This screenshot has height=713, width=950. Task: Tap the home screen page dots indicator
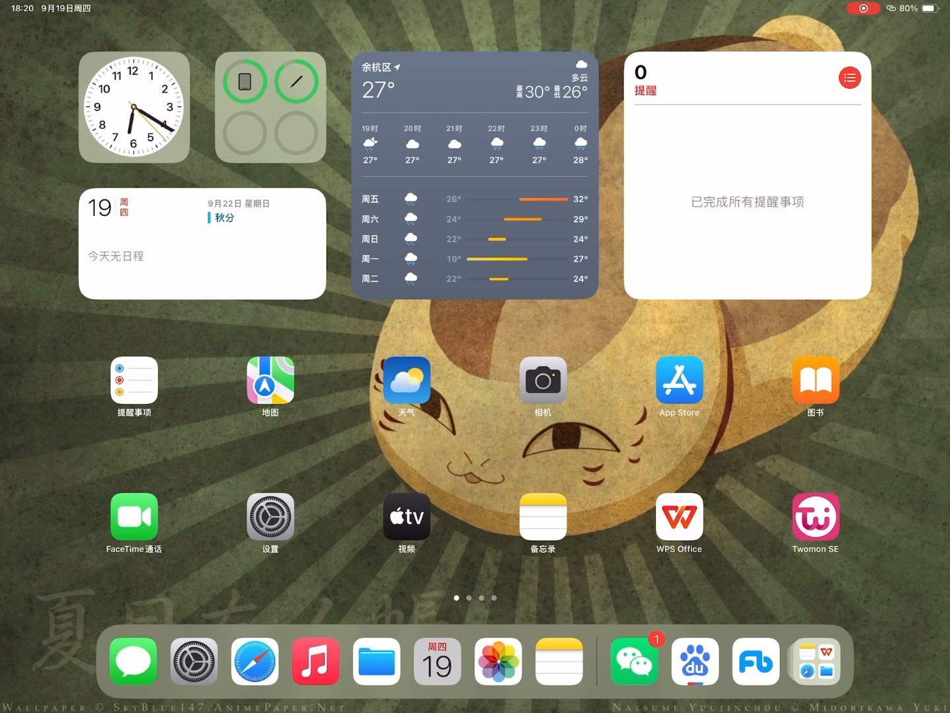475,598
